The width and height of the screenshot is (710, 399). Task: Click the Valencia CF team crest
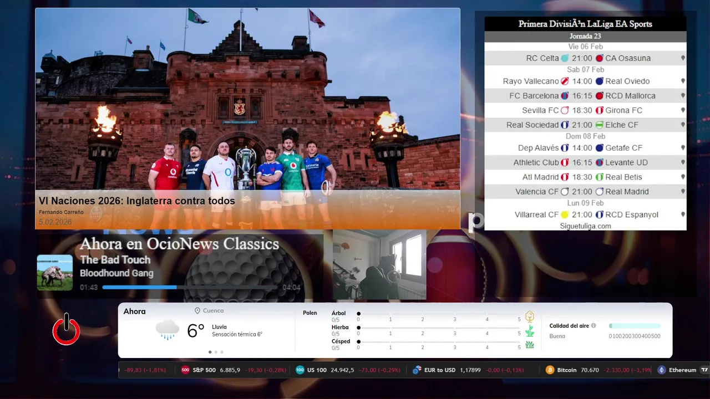tap(565, 192)
